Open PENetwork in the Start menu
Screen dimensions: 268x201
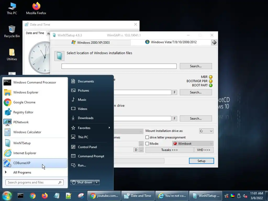pyautogui.click(x=35, y=122)
